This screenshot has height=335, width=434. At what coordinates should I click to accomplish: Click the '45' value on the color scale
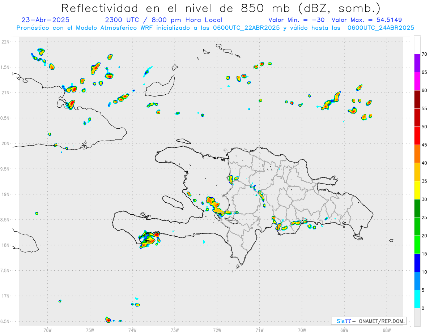coord(425,145)
